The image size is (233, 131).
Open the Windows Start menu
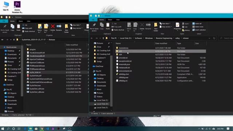point(3,128)
